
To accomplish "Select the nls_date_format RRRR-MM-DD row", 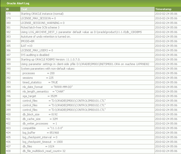I will (x=47, y=87).
